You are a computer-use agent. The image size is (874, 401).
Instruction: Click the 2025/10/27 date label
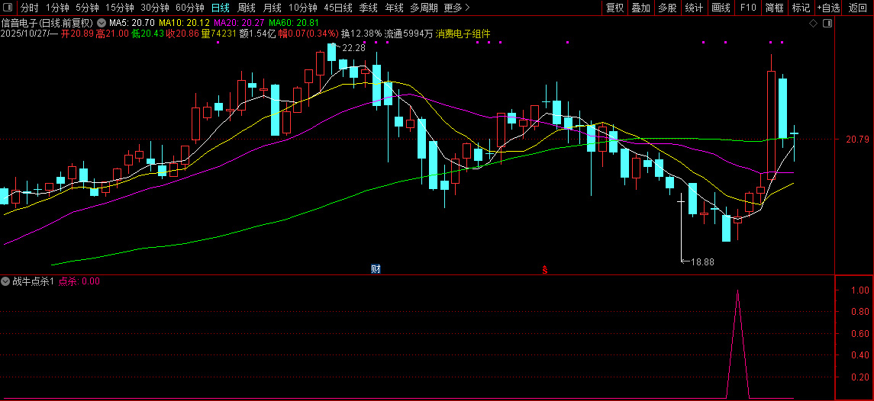[25, 34]
